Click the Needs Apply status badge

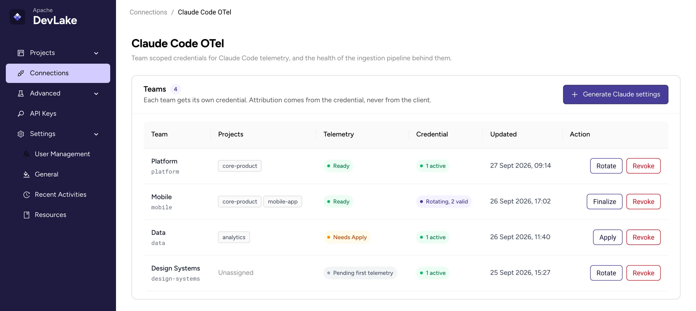tap(347, 237)
